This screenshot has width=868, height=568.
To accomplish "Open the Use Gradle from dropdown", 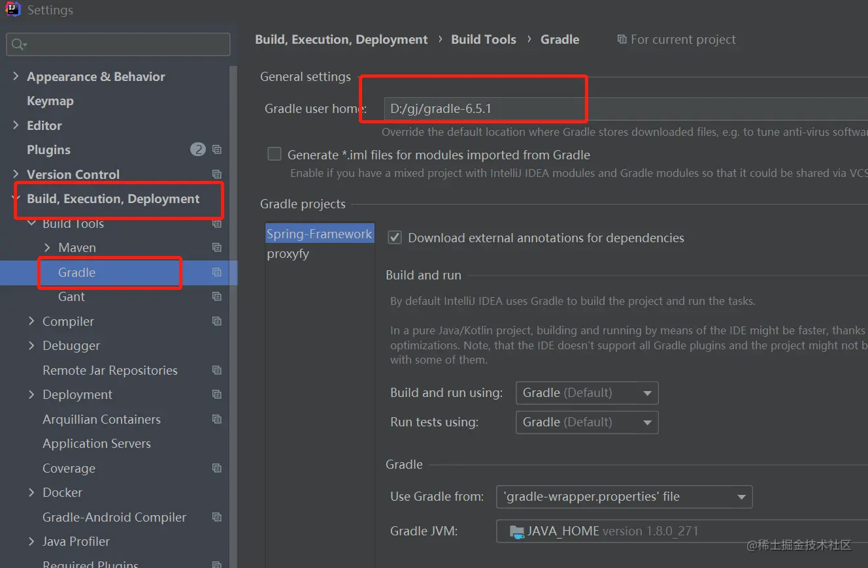I will pyautogui.click(x=624, y=497).
